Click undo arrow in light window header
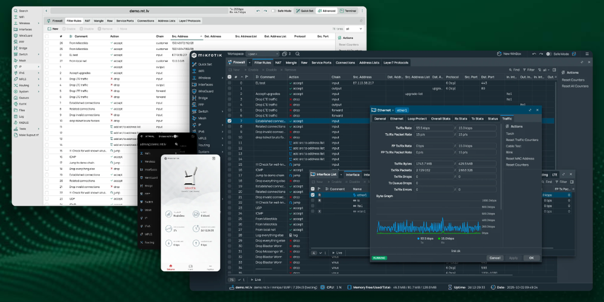604x302 pixels. (258, 11)
